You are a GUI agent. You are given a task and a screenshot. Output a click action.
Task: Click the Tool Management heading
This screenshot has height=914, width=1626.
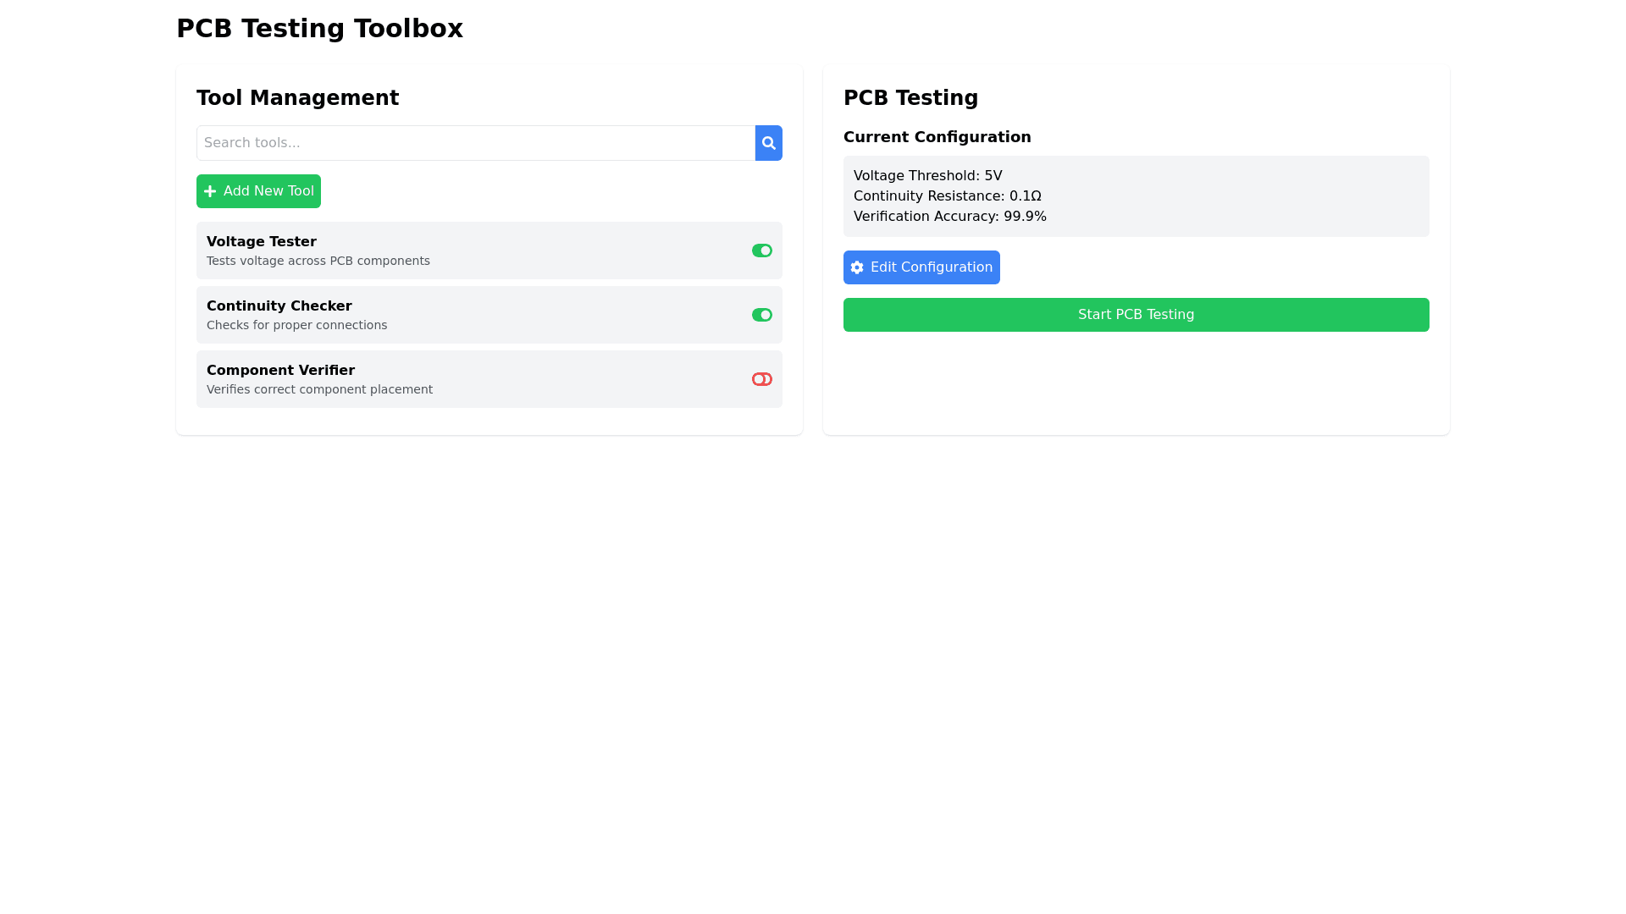[298, 97]
